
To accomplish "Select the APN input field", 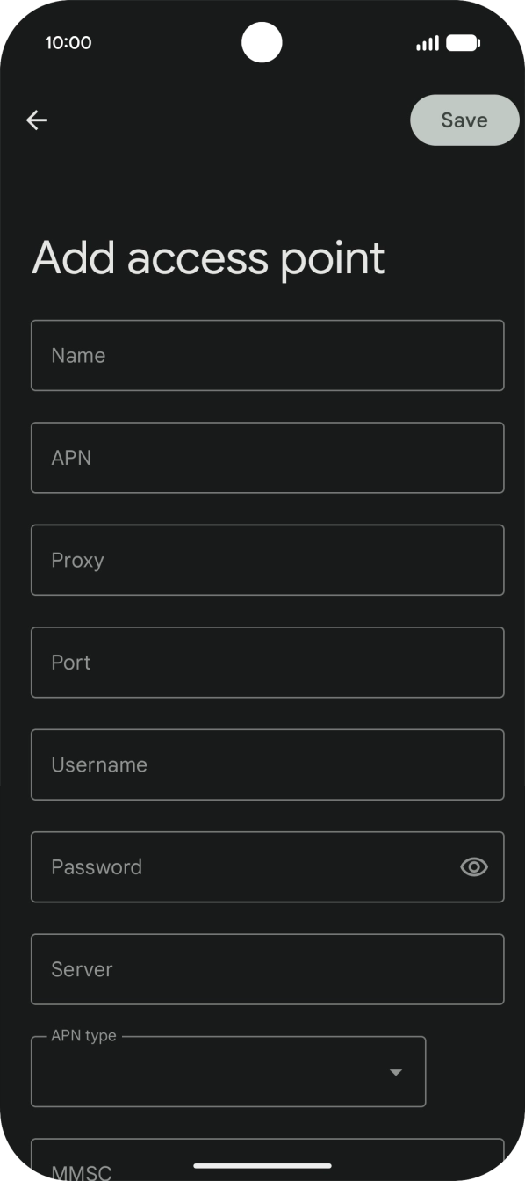I will [268, 457].
